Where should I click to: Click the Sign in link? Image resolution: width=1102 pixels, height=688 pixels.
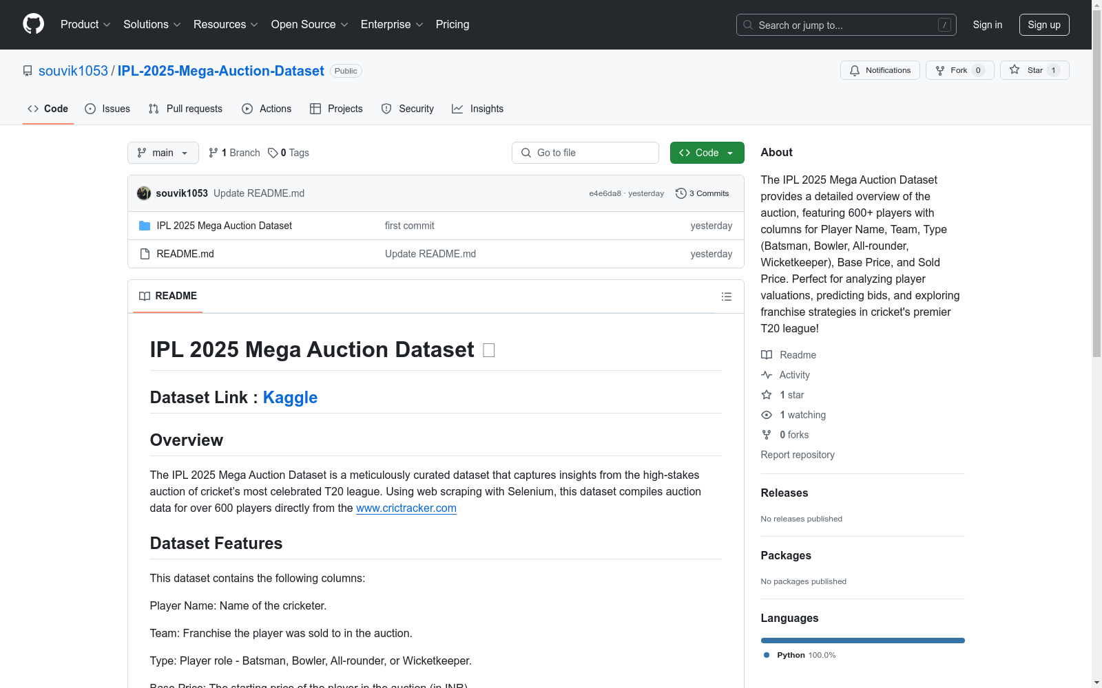tap(988, 25)
